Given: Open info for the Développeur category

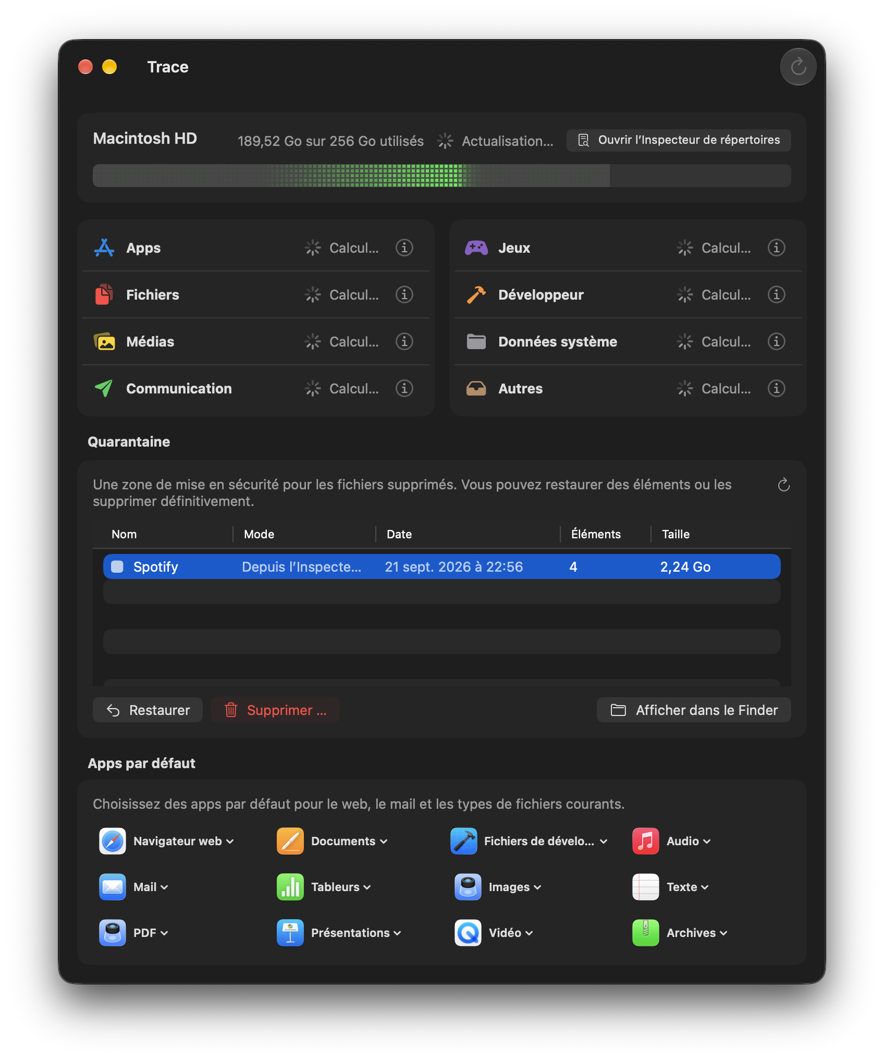Looking at the screenshot, I should 777,294.
